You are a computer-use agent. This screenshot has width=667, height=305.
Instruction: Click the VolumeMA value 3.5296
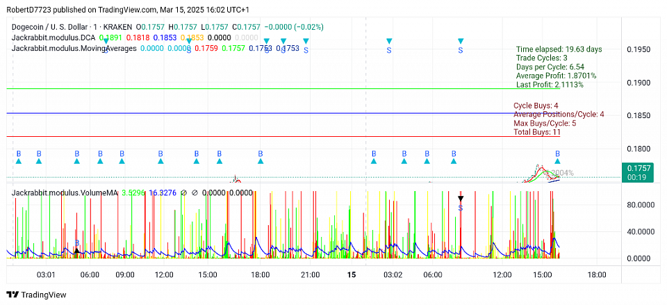coord(133,192)
